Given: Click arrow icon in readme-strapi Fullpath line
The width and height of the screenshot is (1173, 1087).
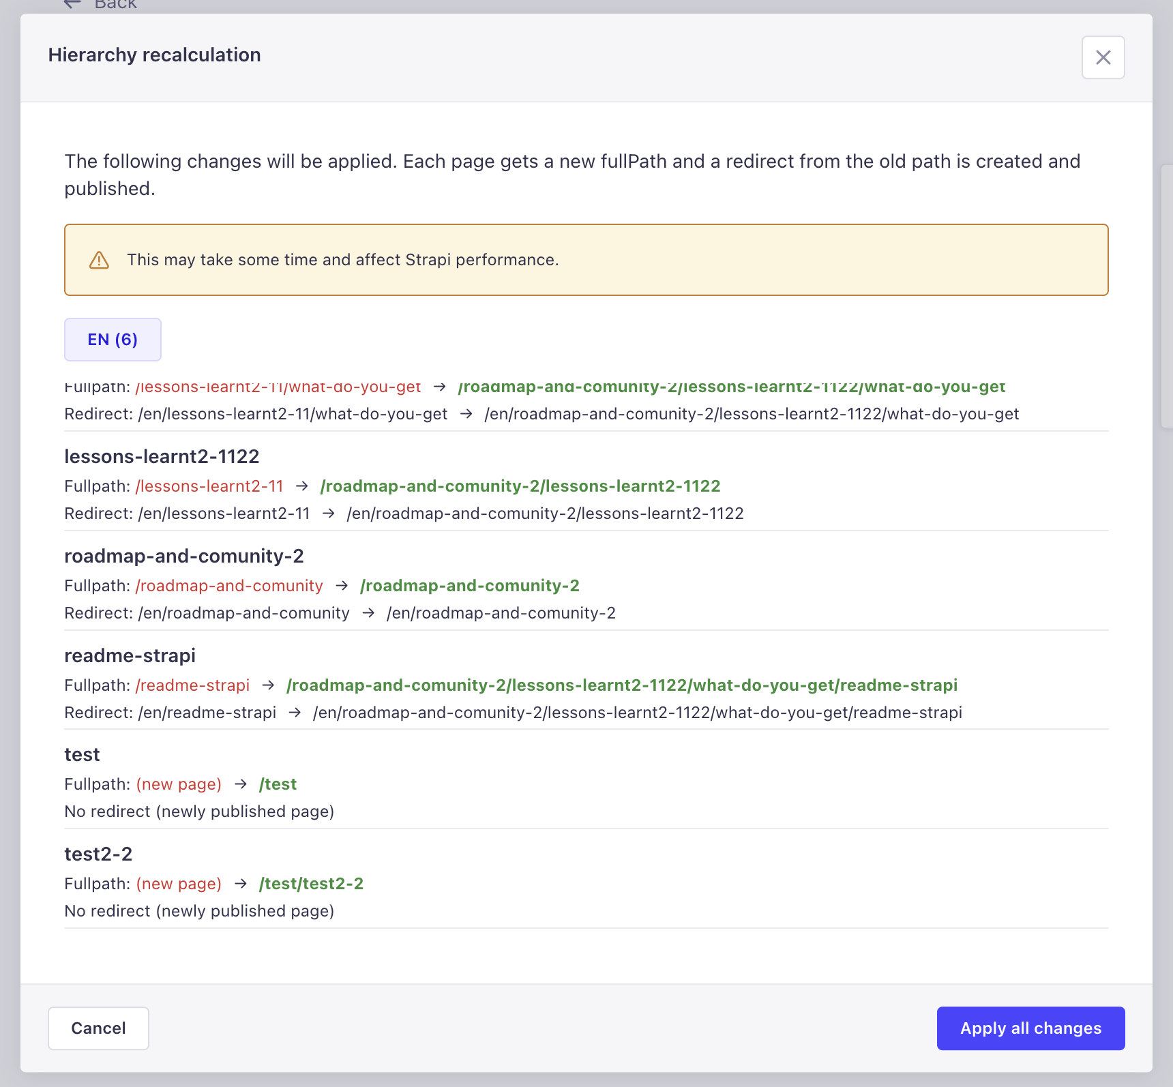Looking at the screenshot, I should pos(268,685).
